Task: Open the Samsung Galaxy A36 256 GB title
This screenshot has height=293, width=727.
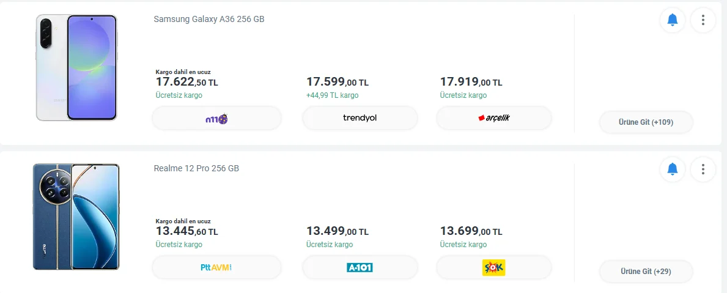Action: [209, 19]
